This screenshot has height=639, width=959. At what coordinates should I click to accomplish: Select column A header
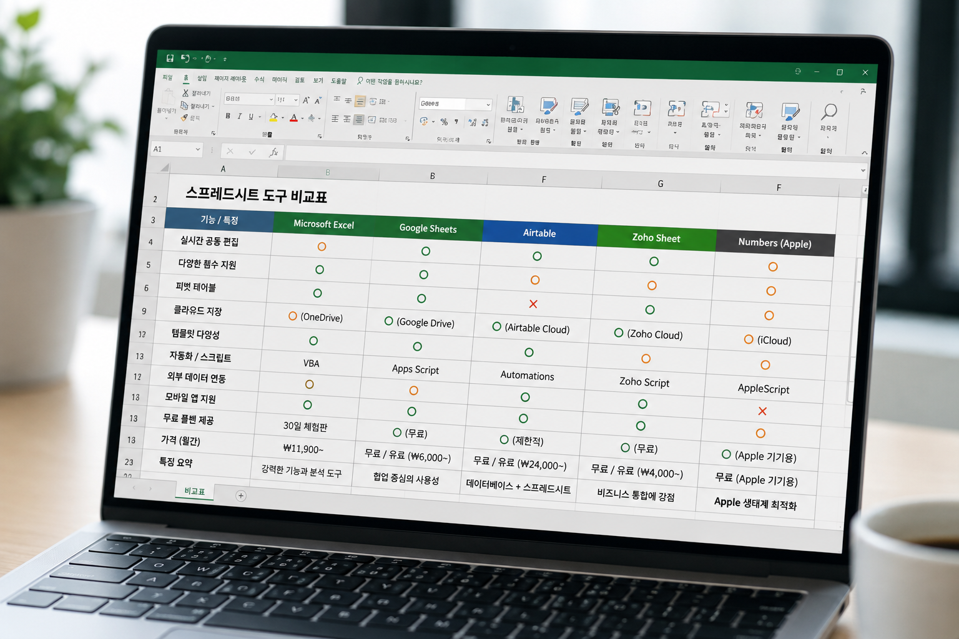pyautogui.click(x=223, y=168)
